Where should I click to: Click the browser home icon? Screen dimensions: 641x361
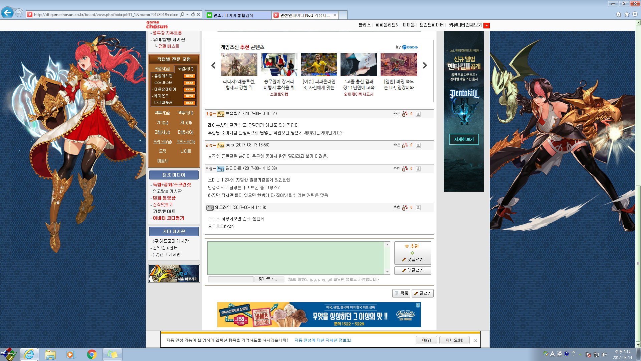[x=618, y=14]
